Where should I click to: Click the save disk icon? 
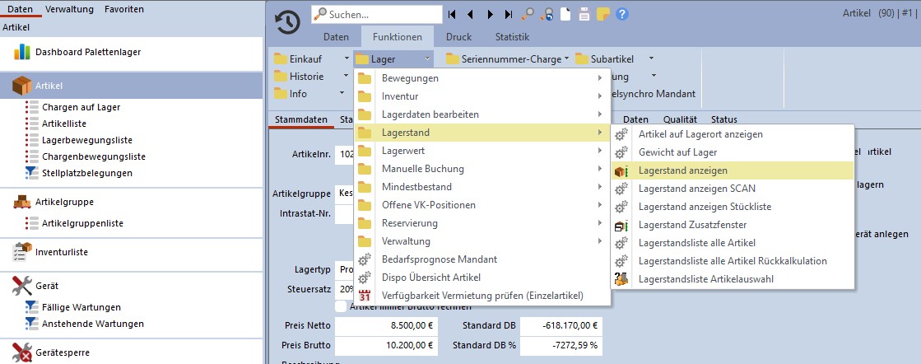(x=584, y=14)
